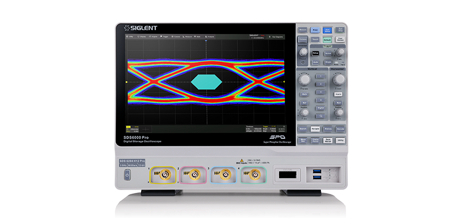This screenshot has width=461, height=218.
Task: Open the Trigger menu on the screen toolbar
Action: (164, 37)
